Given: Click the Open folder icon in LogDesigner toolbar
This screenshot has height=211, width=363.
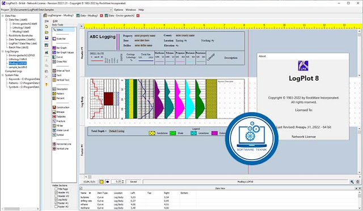Looking at the screenshot, I should click(x=47, y=32).
